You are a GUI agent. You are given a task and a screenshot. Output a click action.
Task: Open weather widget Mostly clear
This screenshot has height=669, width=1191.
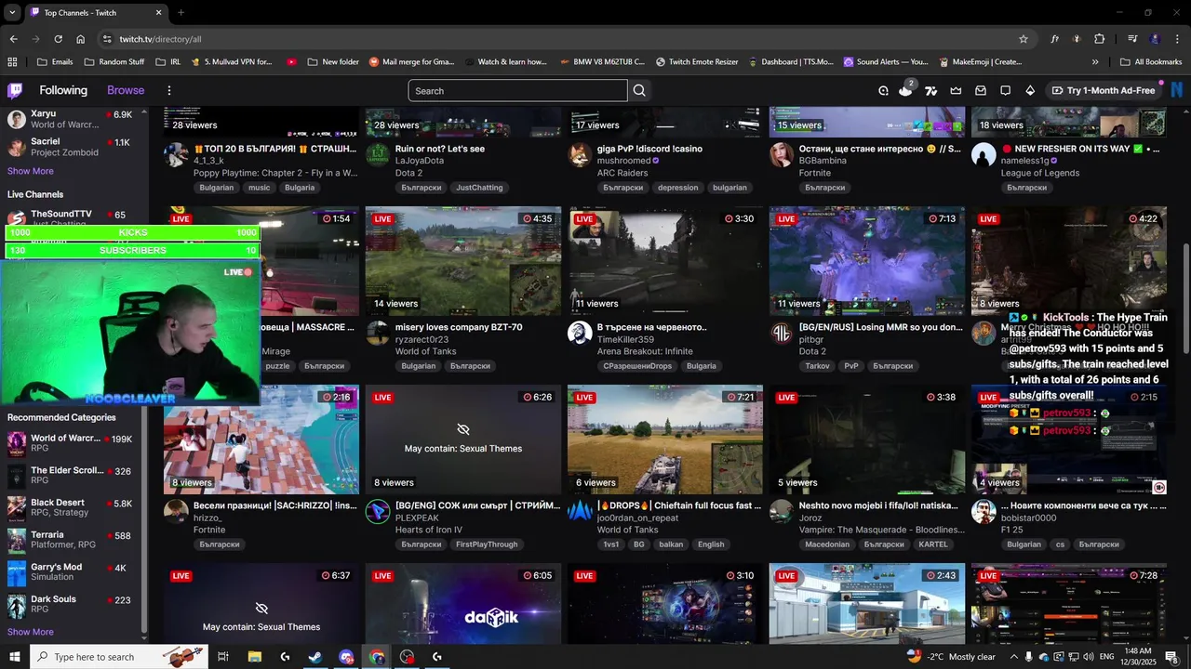951,657
